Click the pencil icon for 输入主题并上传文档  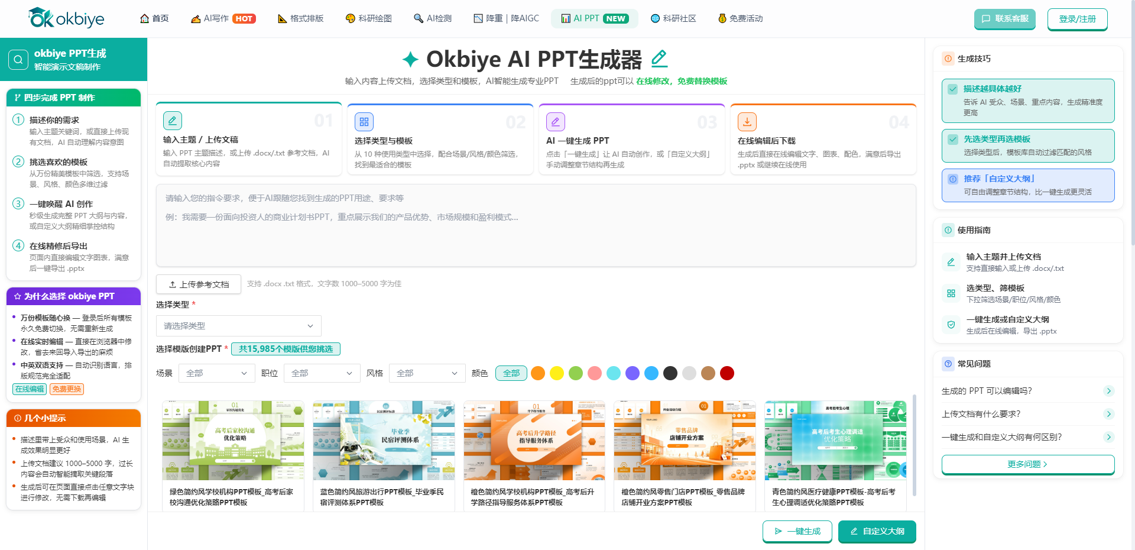tap(951, 262)
